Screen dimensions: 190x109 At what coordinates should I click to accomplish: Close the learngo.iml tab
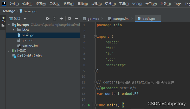pyautogui.click(x=132, y=18)
